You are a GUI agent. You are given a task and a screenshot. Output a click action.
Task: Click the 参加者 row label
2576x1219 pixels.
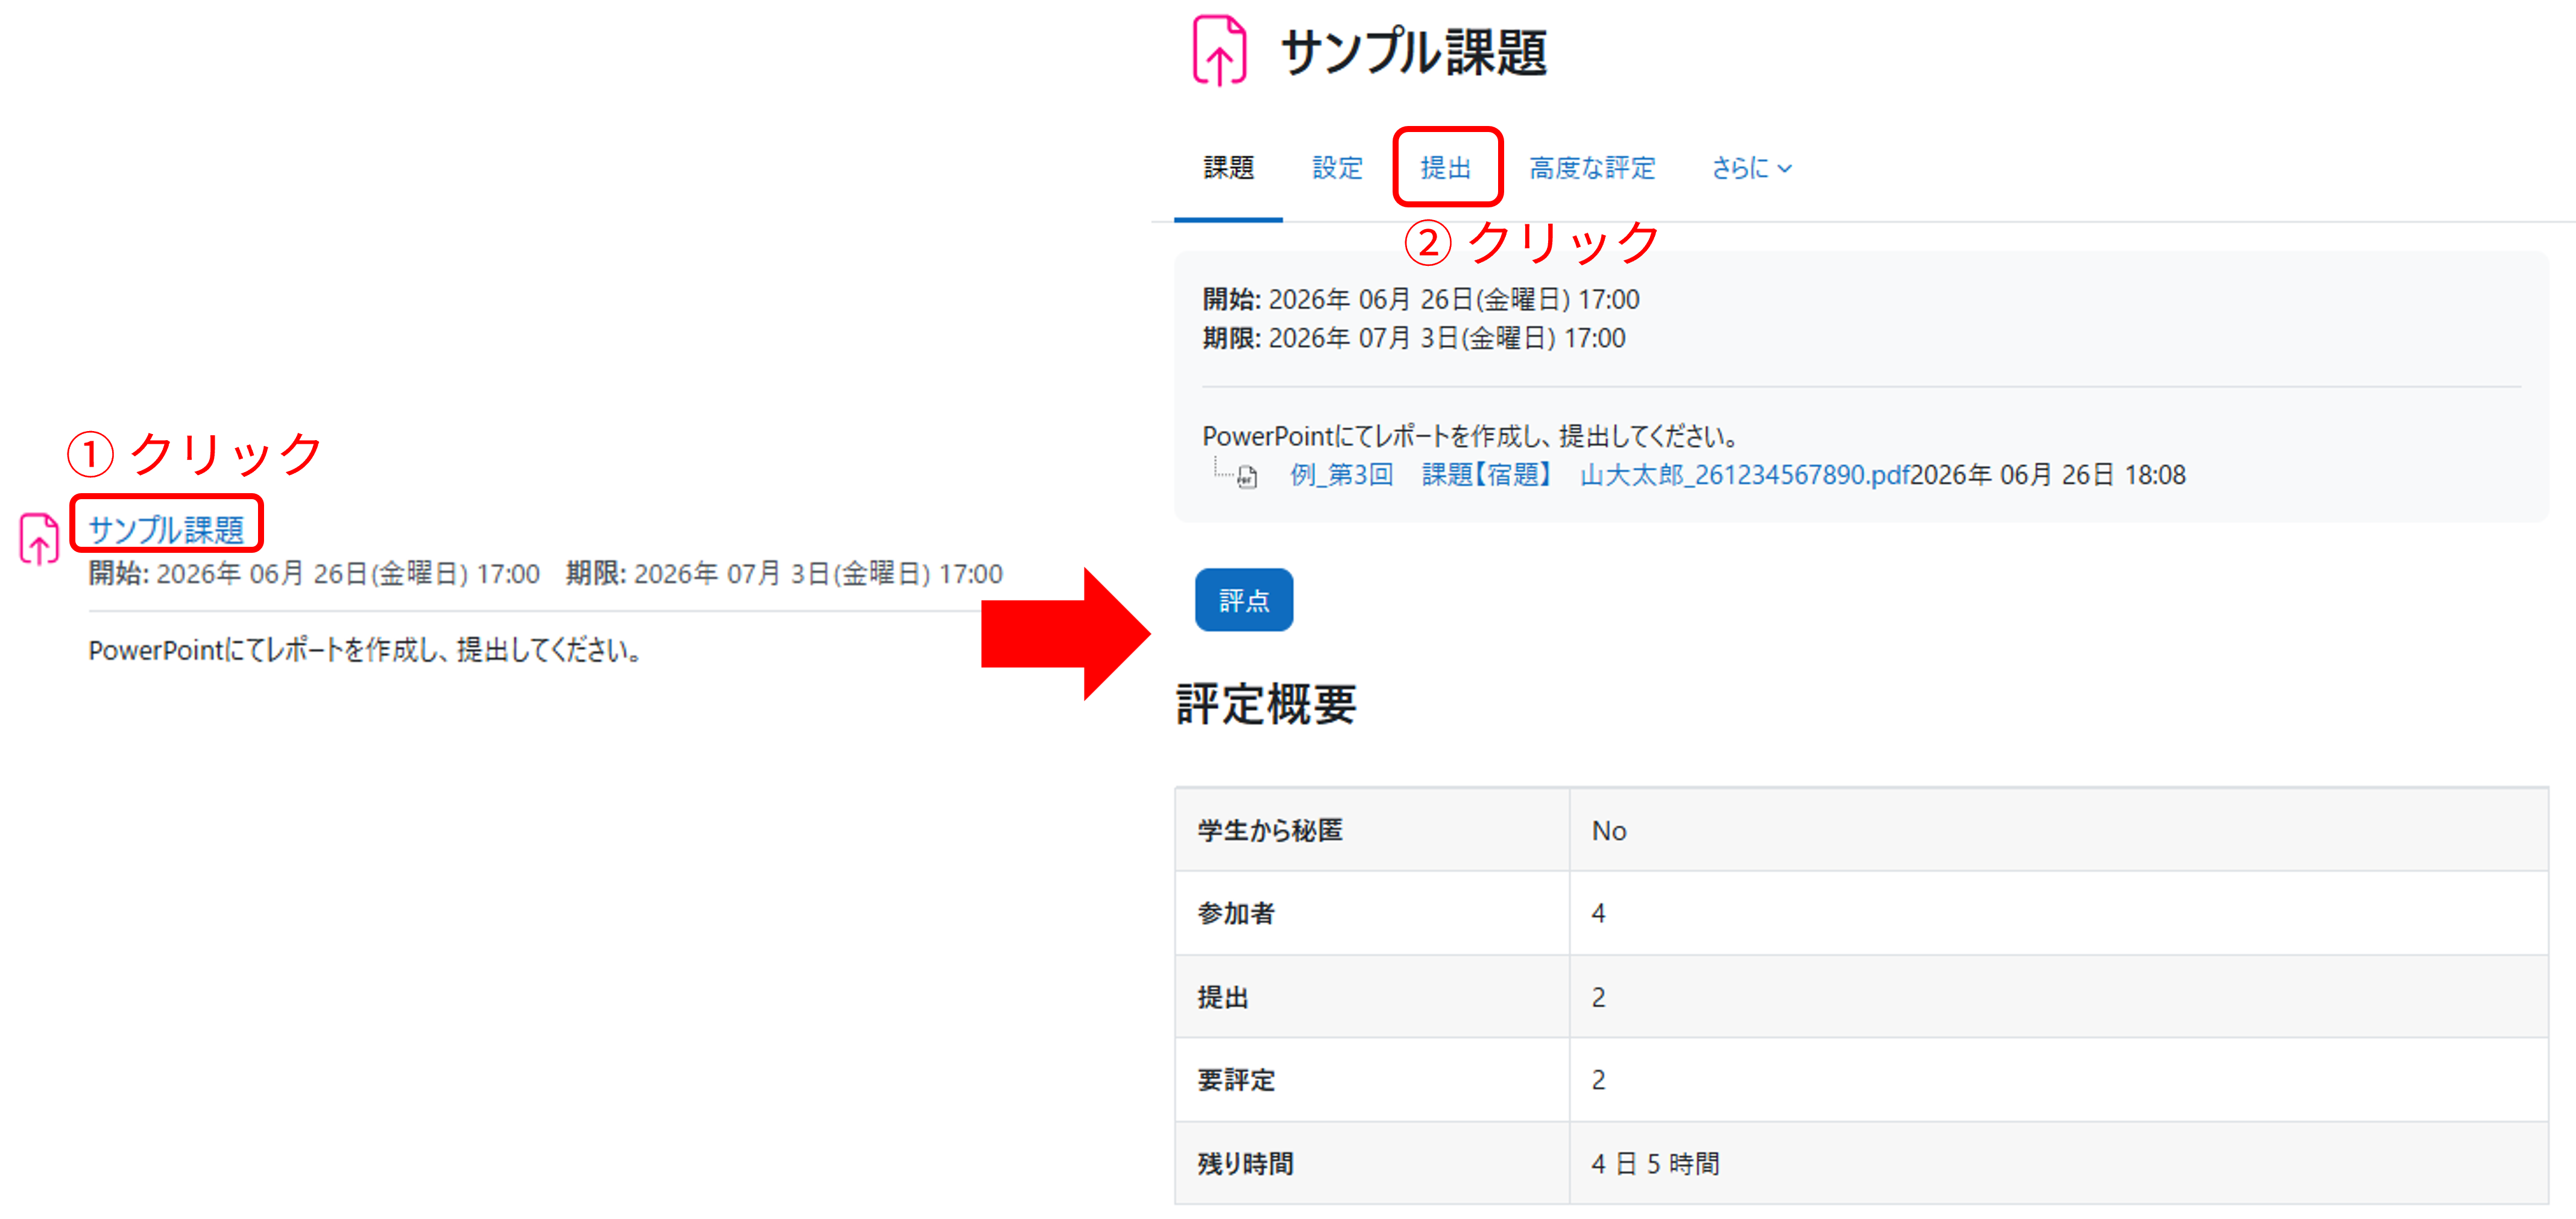pos(1236,913)
